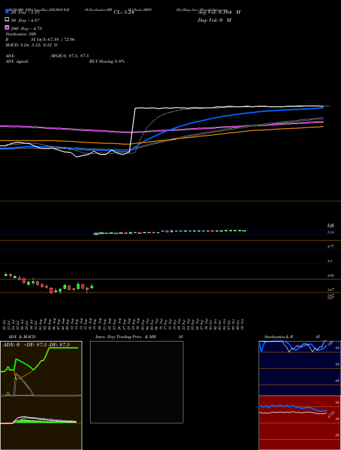
Task: Click the 'Stochastics & R' panel title
Action: coord(278,337)
